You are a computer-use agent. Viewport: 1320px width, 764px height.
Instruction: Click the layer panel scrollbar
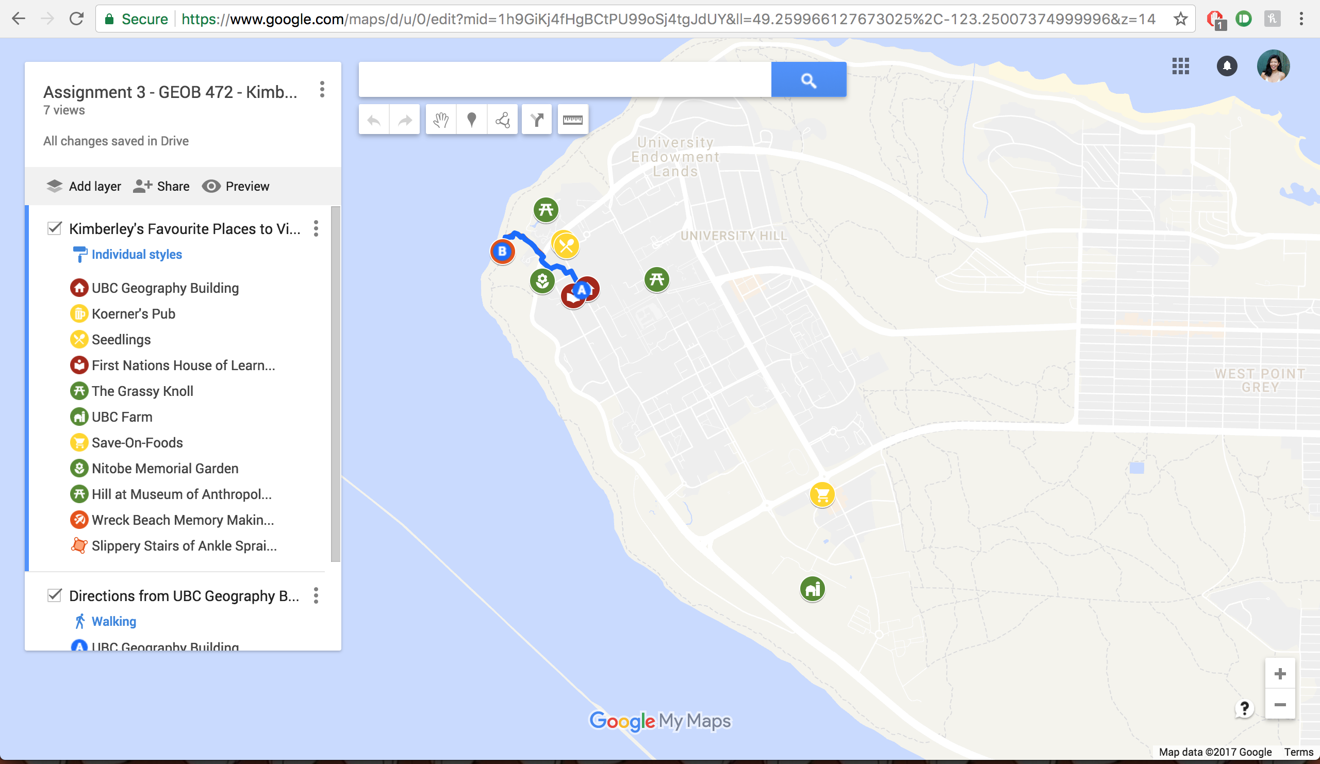[x=336, y=384]
